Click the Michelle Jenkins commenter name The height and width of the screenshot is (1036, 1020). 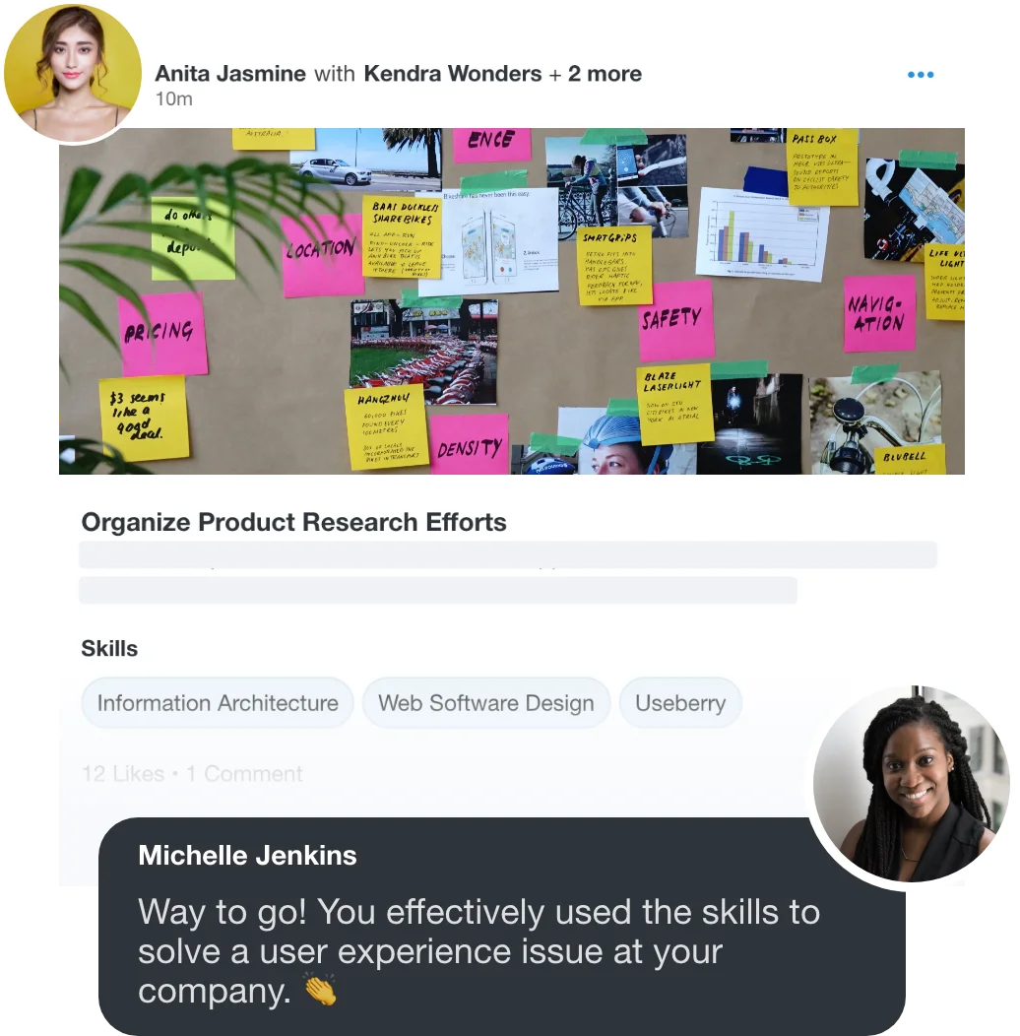click(248, 856)
